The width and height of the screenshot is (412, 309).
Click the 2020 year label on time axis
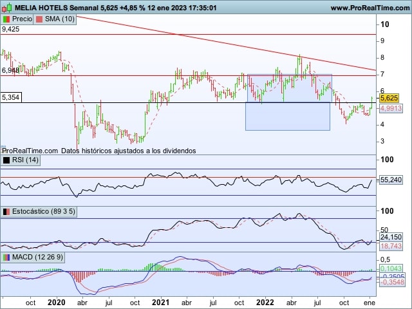(x=57, y=303)
